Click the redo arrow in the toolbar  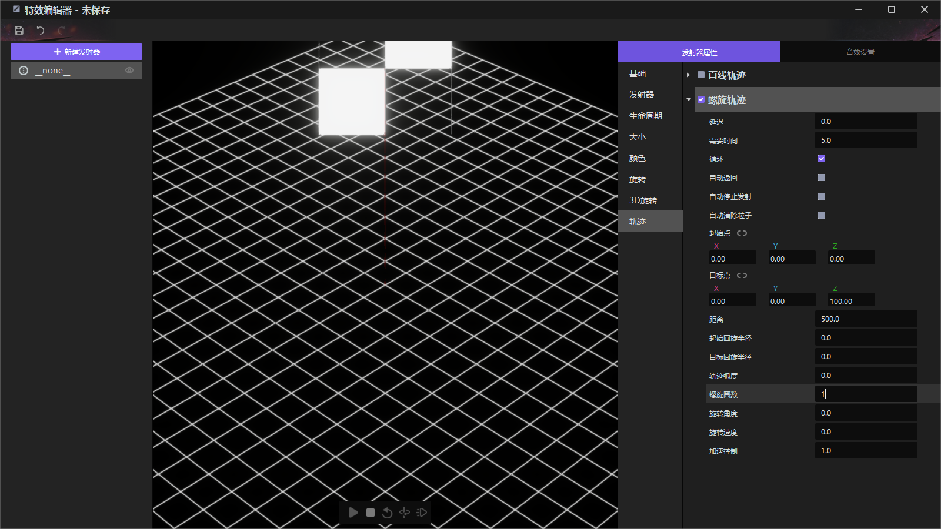61,31
